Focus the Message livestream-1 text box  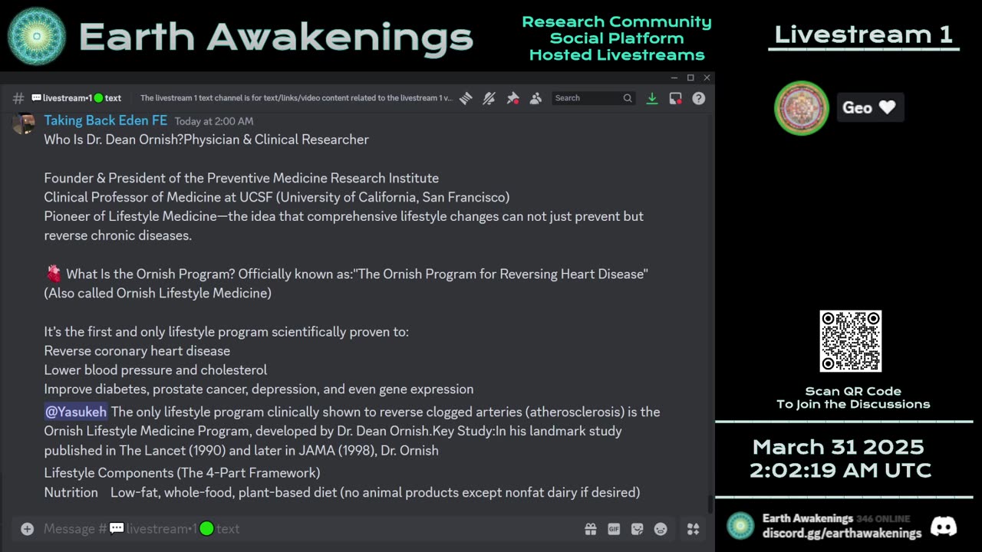pyautogui.click(x=307, y=529)
